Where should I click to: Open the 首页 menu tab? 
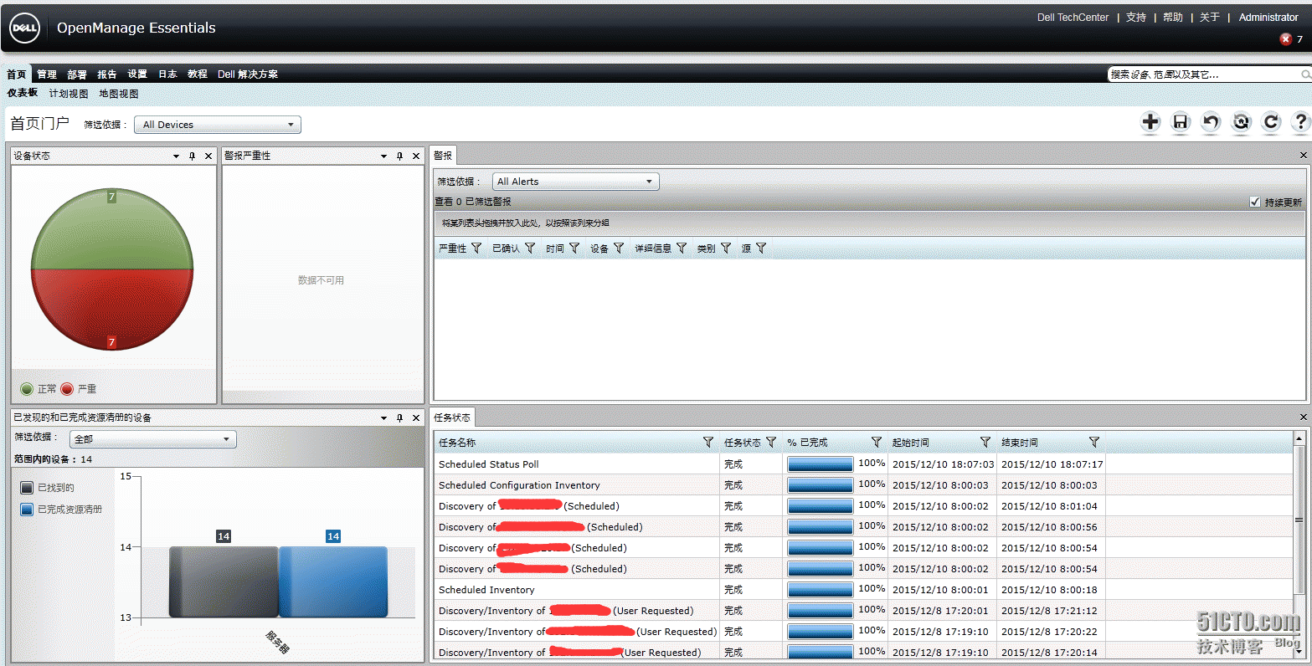coord(17,74)
